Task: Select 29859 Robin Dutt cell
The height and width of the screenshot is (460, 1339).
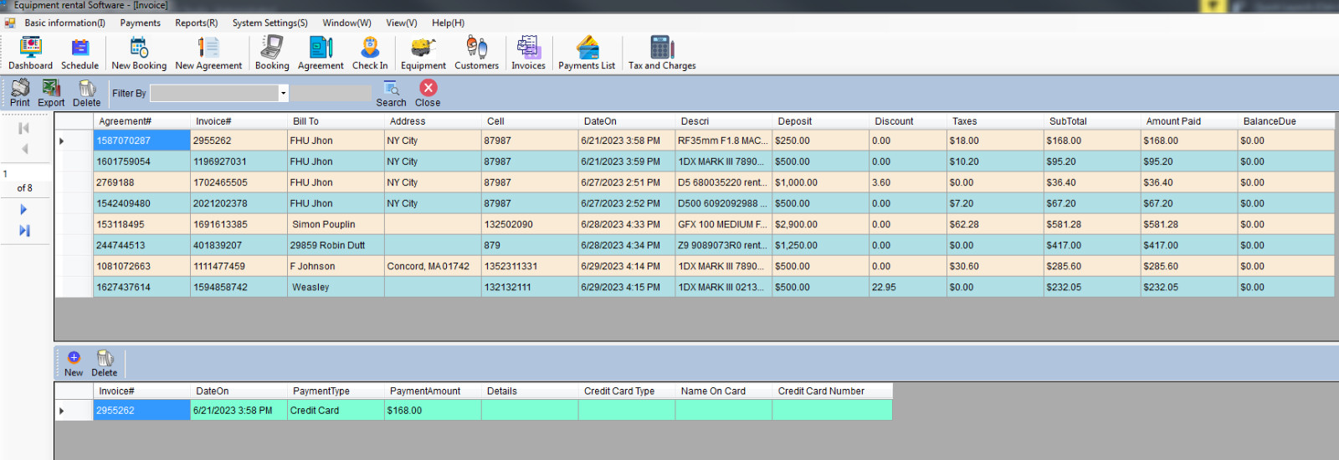Action: 336,245
